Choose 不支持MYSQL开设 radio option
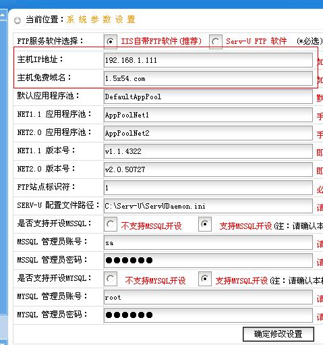This screenshot has height=345, width=323. (x=111, y=279)
